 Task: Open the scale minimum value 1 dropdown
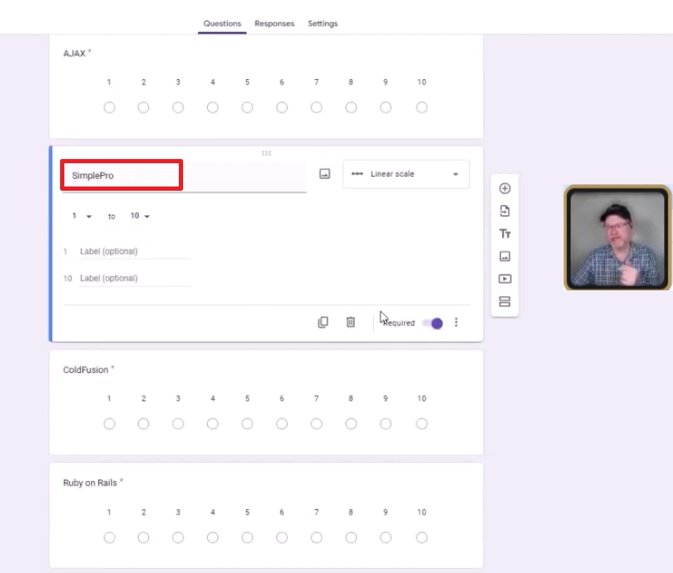tap(82, 215)
